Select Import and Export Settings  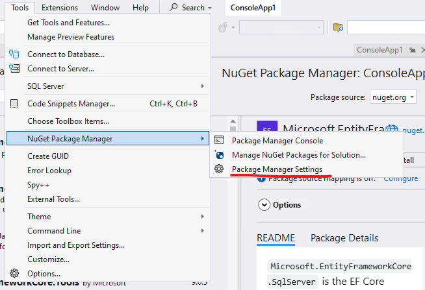click(x=76, y=245)
